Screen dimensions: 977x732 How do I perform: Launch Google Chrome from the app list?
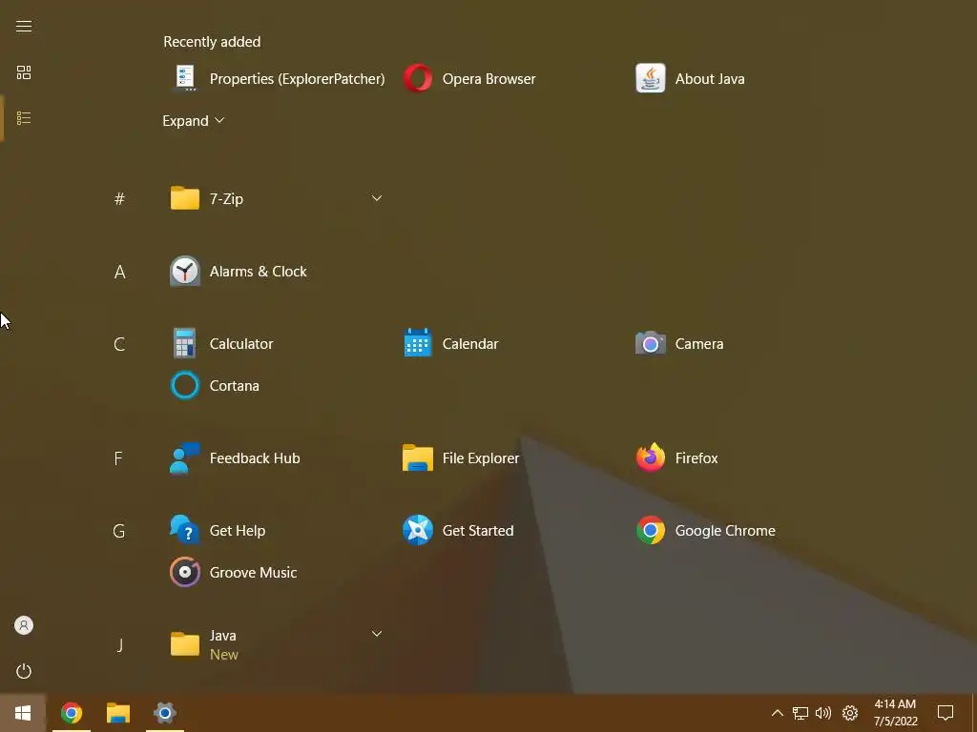[x=706, y=530]
